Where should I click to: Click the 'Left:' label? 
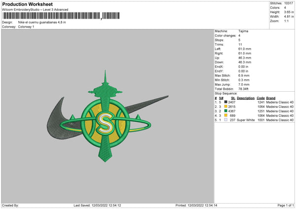point(218,49)
